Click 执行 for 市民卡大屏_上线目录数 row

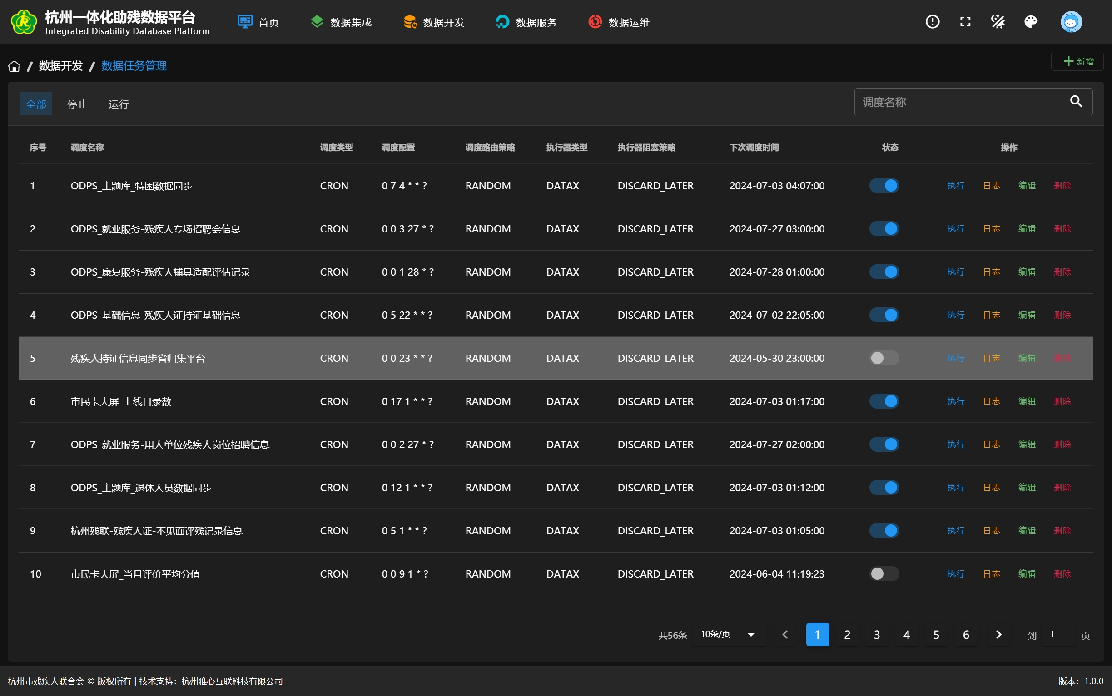pyautogui.click(x=956, y=401)
